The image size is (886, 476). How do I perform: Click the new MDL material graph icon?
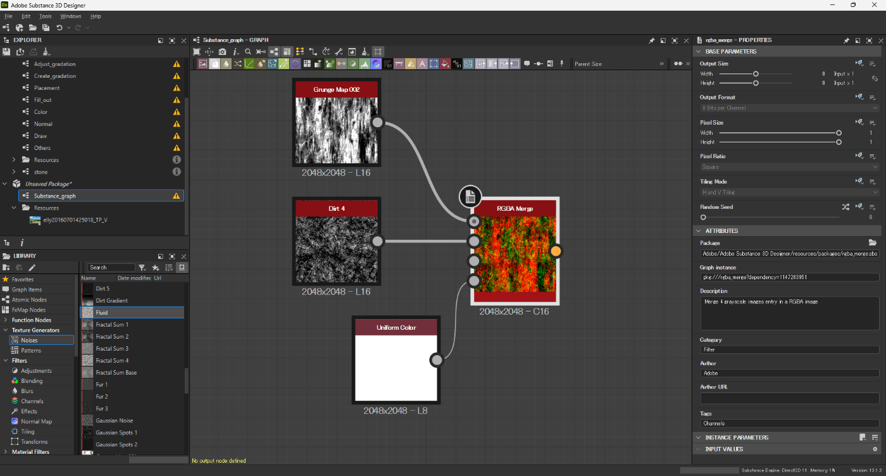point(20,28)
